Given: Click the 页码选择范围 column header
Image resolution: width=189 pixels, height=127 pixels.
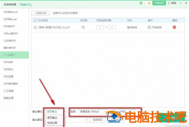Looking at the screenshot, I should (103, 21).
